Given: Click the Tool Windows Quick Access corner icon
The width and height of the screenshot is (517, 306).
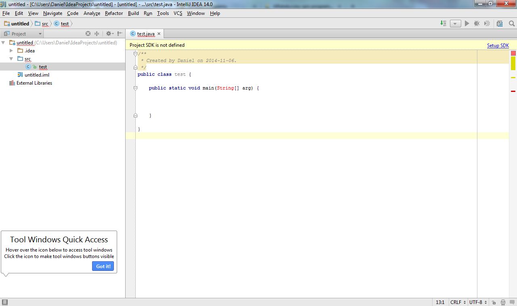Looking at the screenshot, I should tap(4, 301).
